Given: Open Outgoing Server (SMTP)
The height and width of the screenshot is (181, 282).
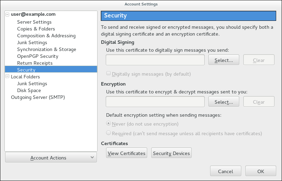Looking at the screenshot, I should [38, 97].
